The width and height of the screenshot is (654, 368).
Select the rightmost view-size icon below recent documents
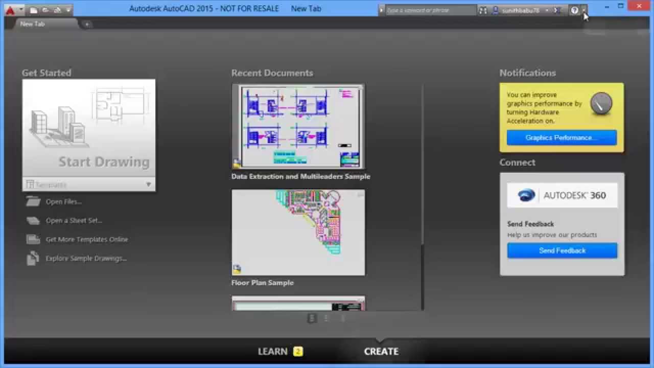(x=343, y=318)
